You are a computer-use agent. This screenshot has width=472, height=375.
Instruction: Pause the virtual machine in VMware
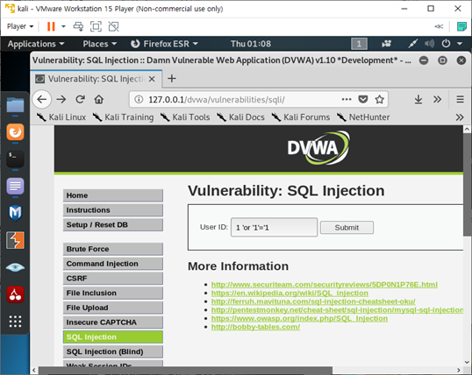click(x=51, y=26)
